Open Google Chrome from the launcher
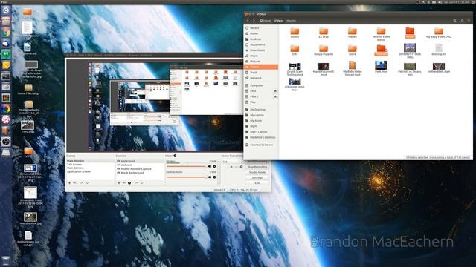This screenshot has width=476, height=267. click(6, 33)
